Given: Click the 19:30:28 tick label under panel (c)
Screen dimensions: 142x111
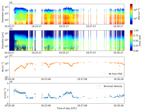Looking at the screenshot, I should click(118, 79).
